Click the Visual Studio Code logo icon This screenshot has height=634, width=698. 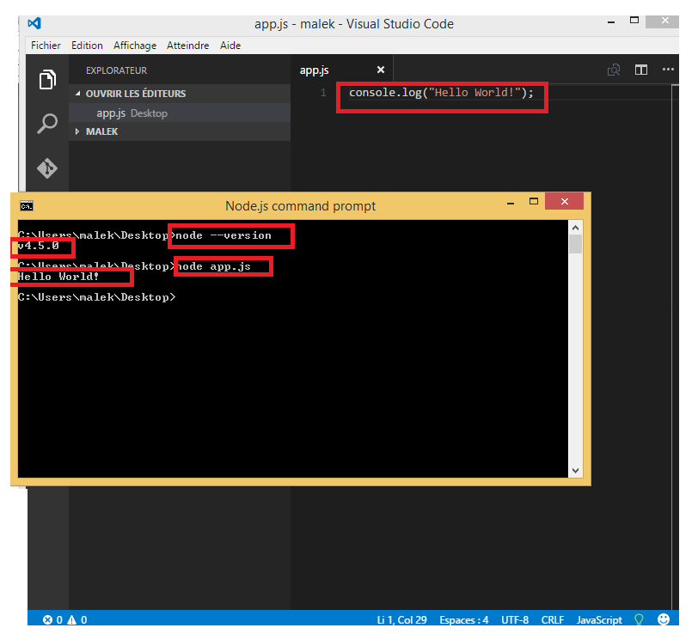pyautogui.click(x=34, y=23)
